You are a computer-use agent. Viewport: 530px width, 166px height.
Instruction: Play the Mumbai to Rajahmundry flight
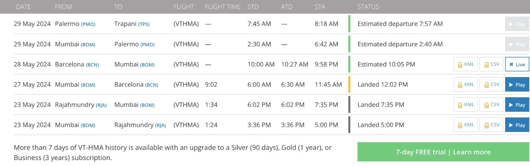click(x=517, y=125)
